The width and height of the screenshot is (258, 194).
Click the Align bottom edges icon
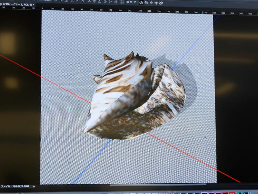[x=66, y=1]
